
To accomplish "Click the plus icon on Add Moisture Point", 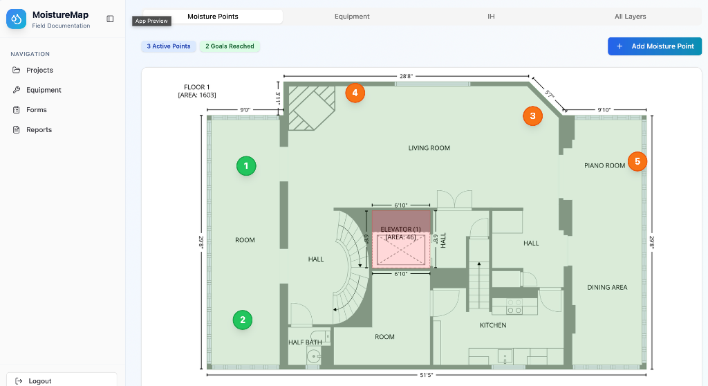I will 620,46.
